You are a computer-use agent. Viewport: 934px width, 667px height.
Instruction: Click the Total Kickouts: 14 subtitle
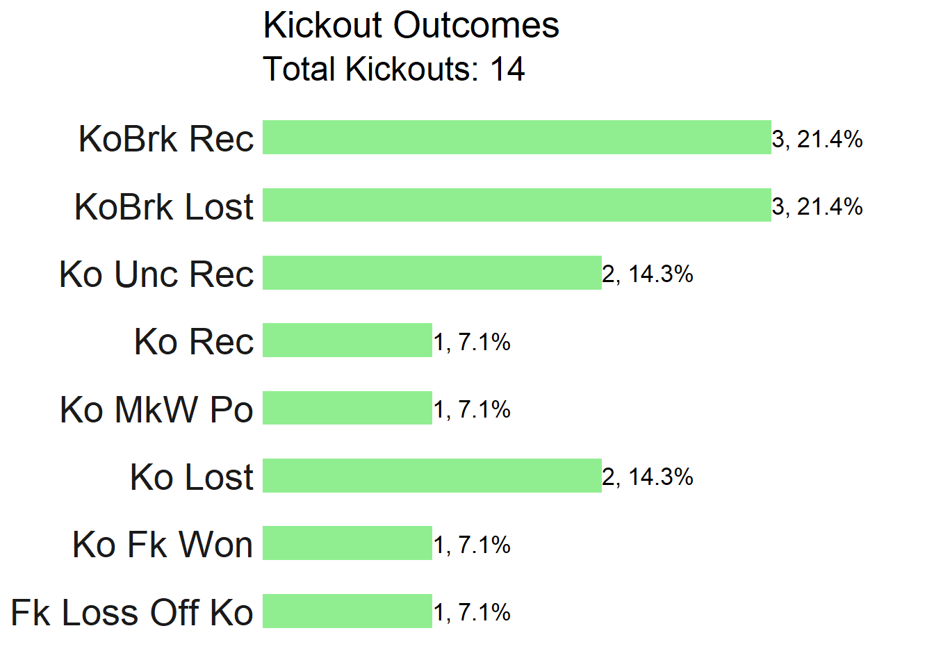pyautogui.click(x=394, y=69)
